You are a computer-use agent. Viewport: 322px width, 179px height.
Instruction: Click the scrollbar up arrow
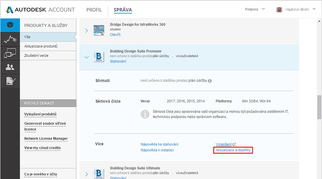[x=319, y=21]
